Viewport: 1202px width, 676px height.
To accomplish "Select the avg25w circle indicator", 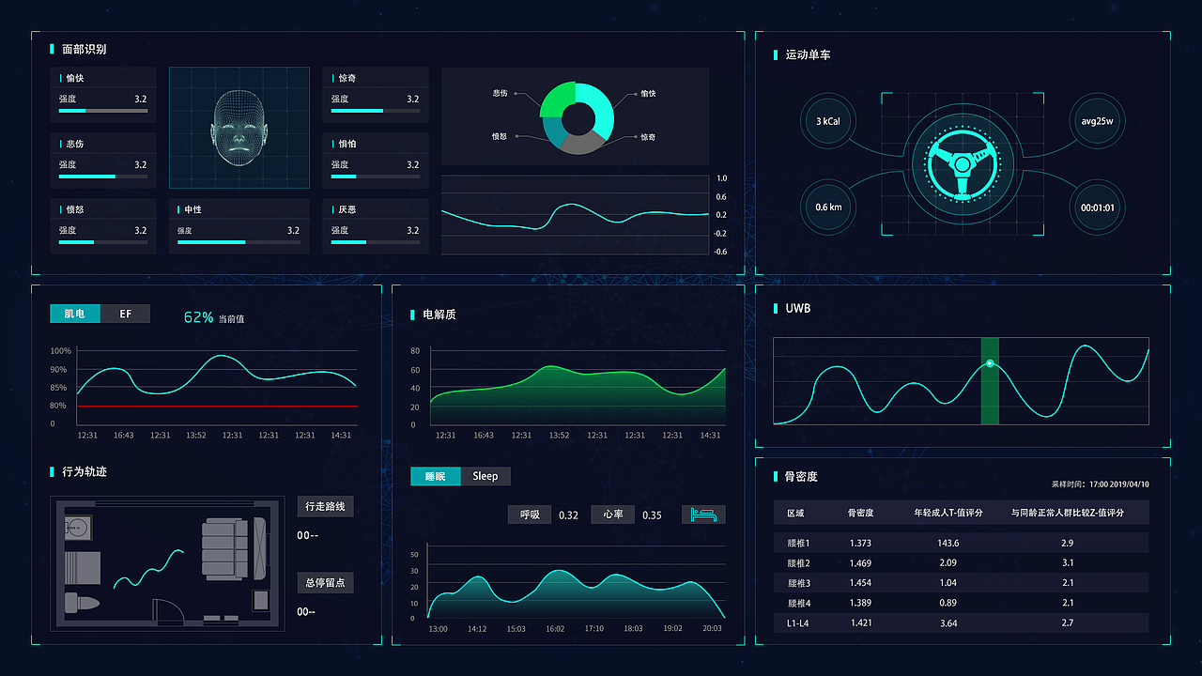I will 1097,121.
